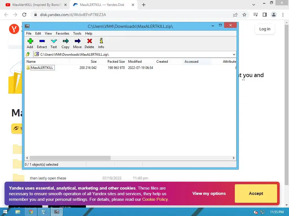Open the Edit menu in 7-Zip
Screen dimensions: 289x216
[38, 33]
